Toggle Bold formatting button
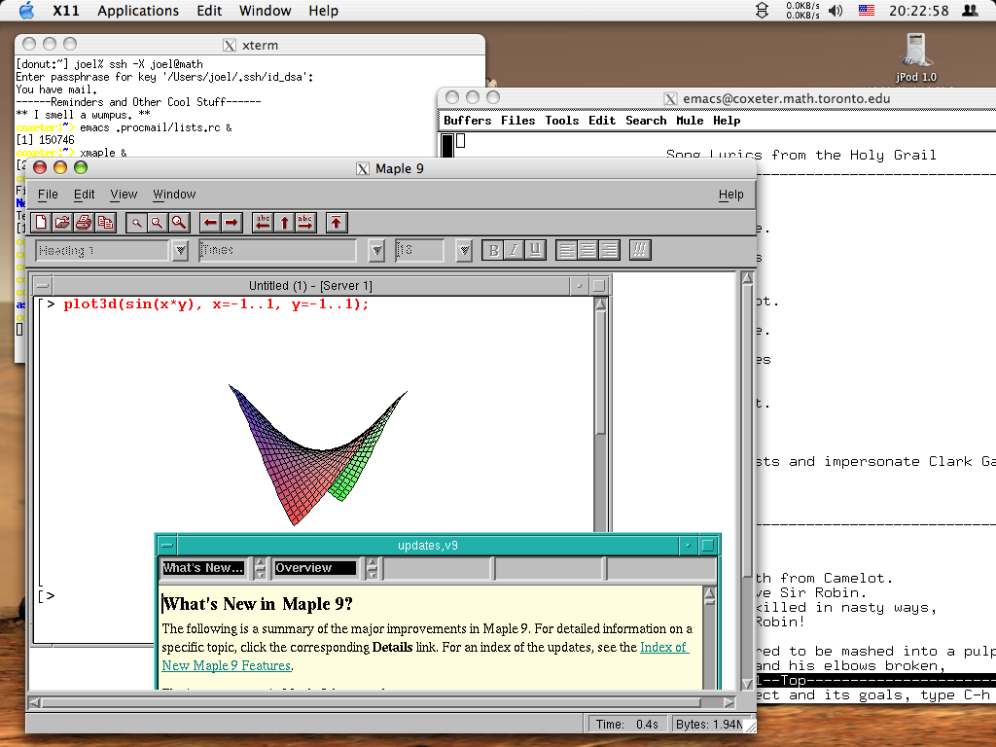 pyautogui.click(x=493, y=250)
